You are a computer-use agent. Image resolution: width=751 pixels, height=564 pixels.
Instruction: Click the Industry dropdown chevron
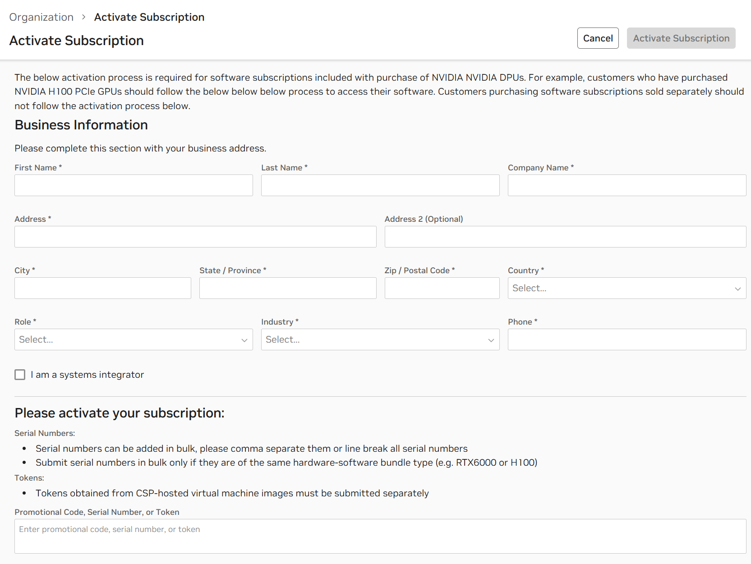[x=491, y=340]
